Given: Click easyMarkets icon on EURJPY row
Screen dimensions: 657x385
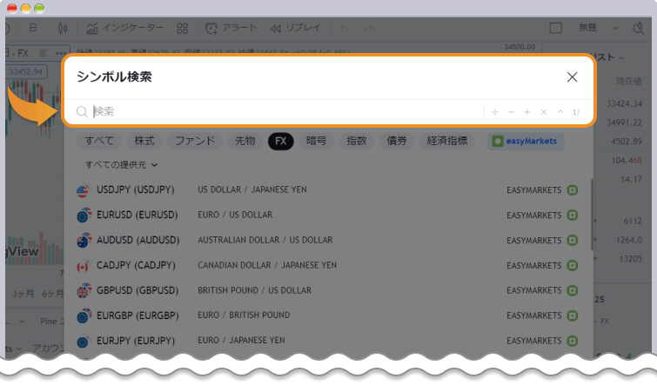Looking at the screenshot, I should pos(573,341).
